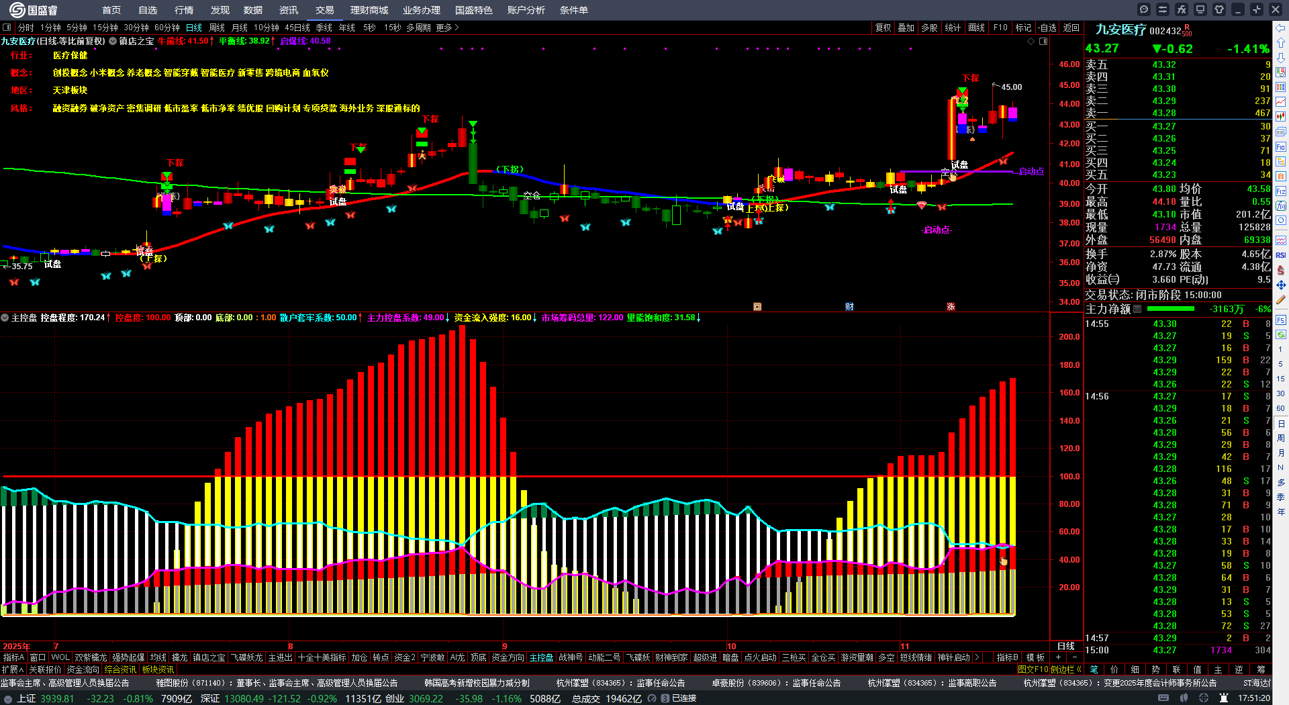The image size is (1289, 705).
Task: Click the back arrow in right sidebar
Action: click(x=1281, y=28)
